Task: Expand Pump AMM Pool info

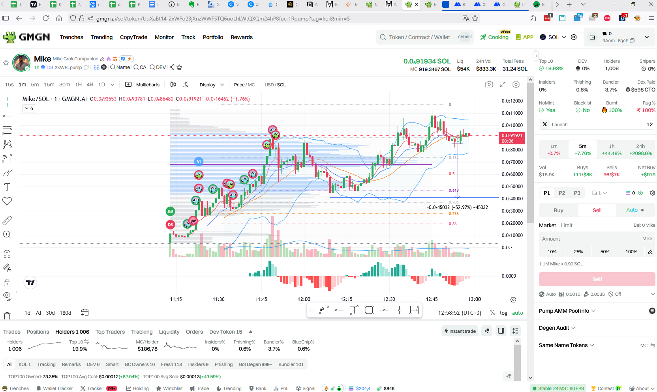Action: tap(567, 311)
